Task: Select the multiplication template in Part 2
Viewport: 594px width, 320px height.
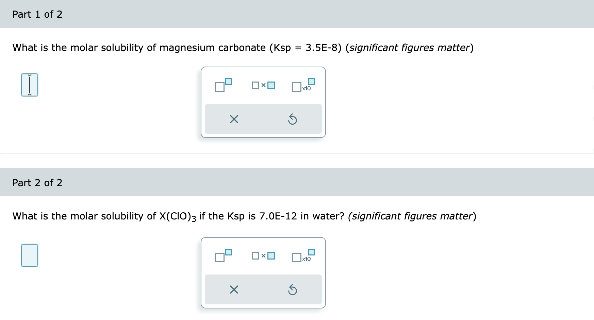Action: pyautogui.click(x=264, y=255)
